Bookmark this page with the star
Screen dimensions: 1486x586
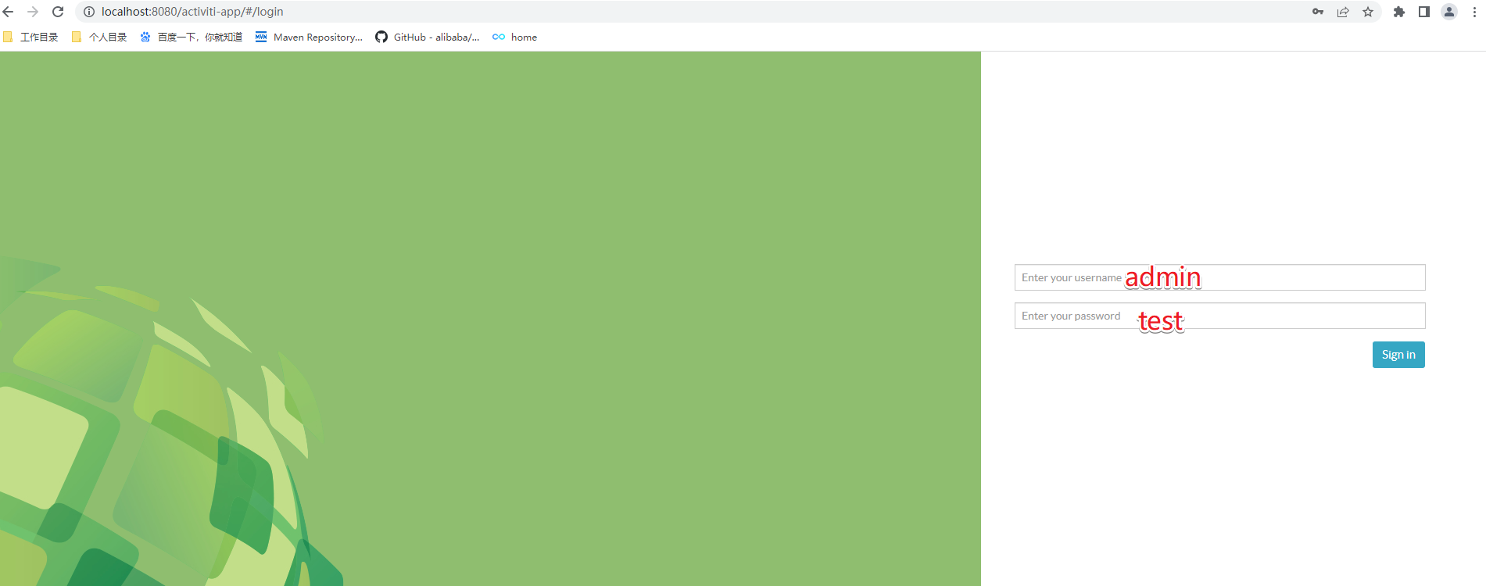(x=1368, y=12)
